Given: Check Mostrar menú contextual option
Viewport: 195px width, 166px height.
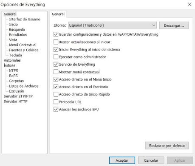Looking at the screenshot, I should pos(56,72).
